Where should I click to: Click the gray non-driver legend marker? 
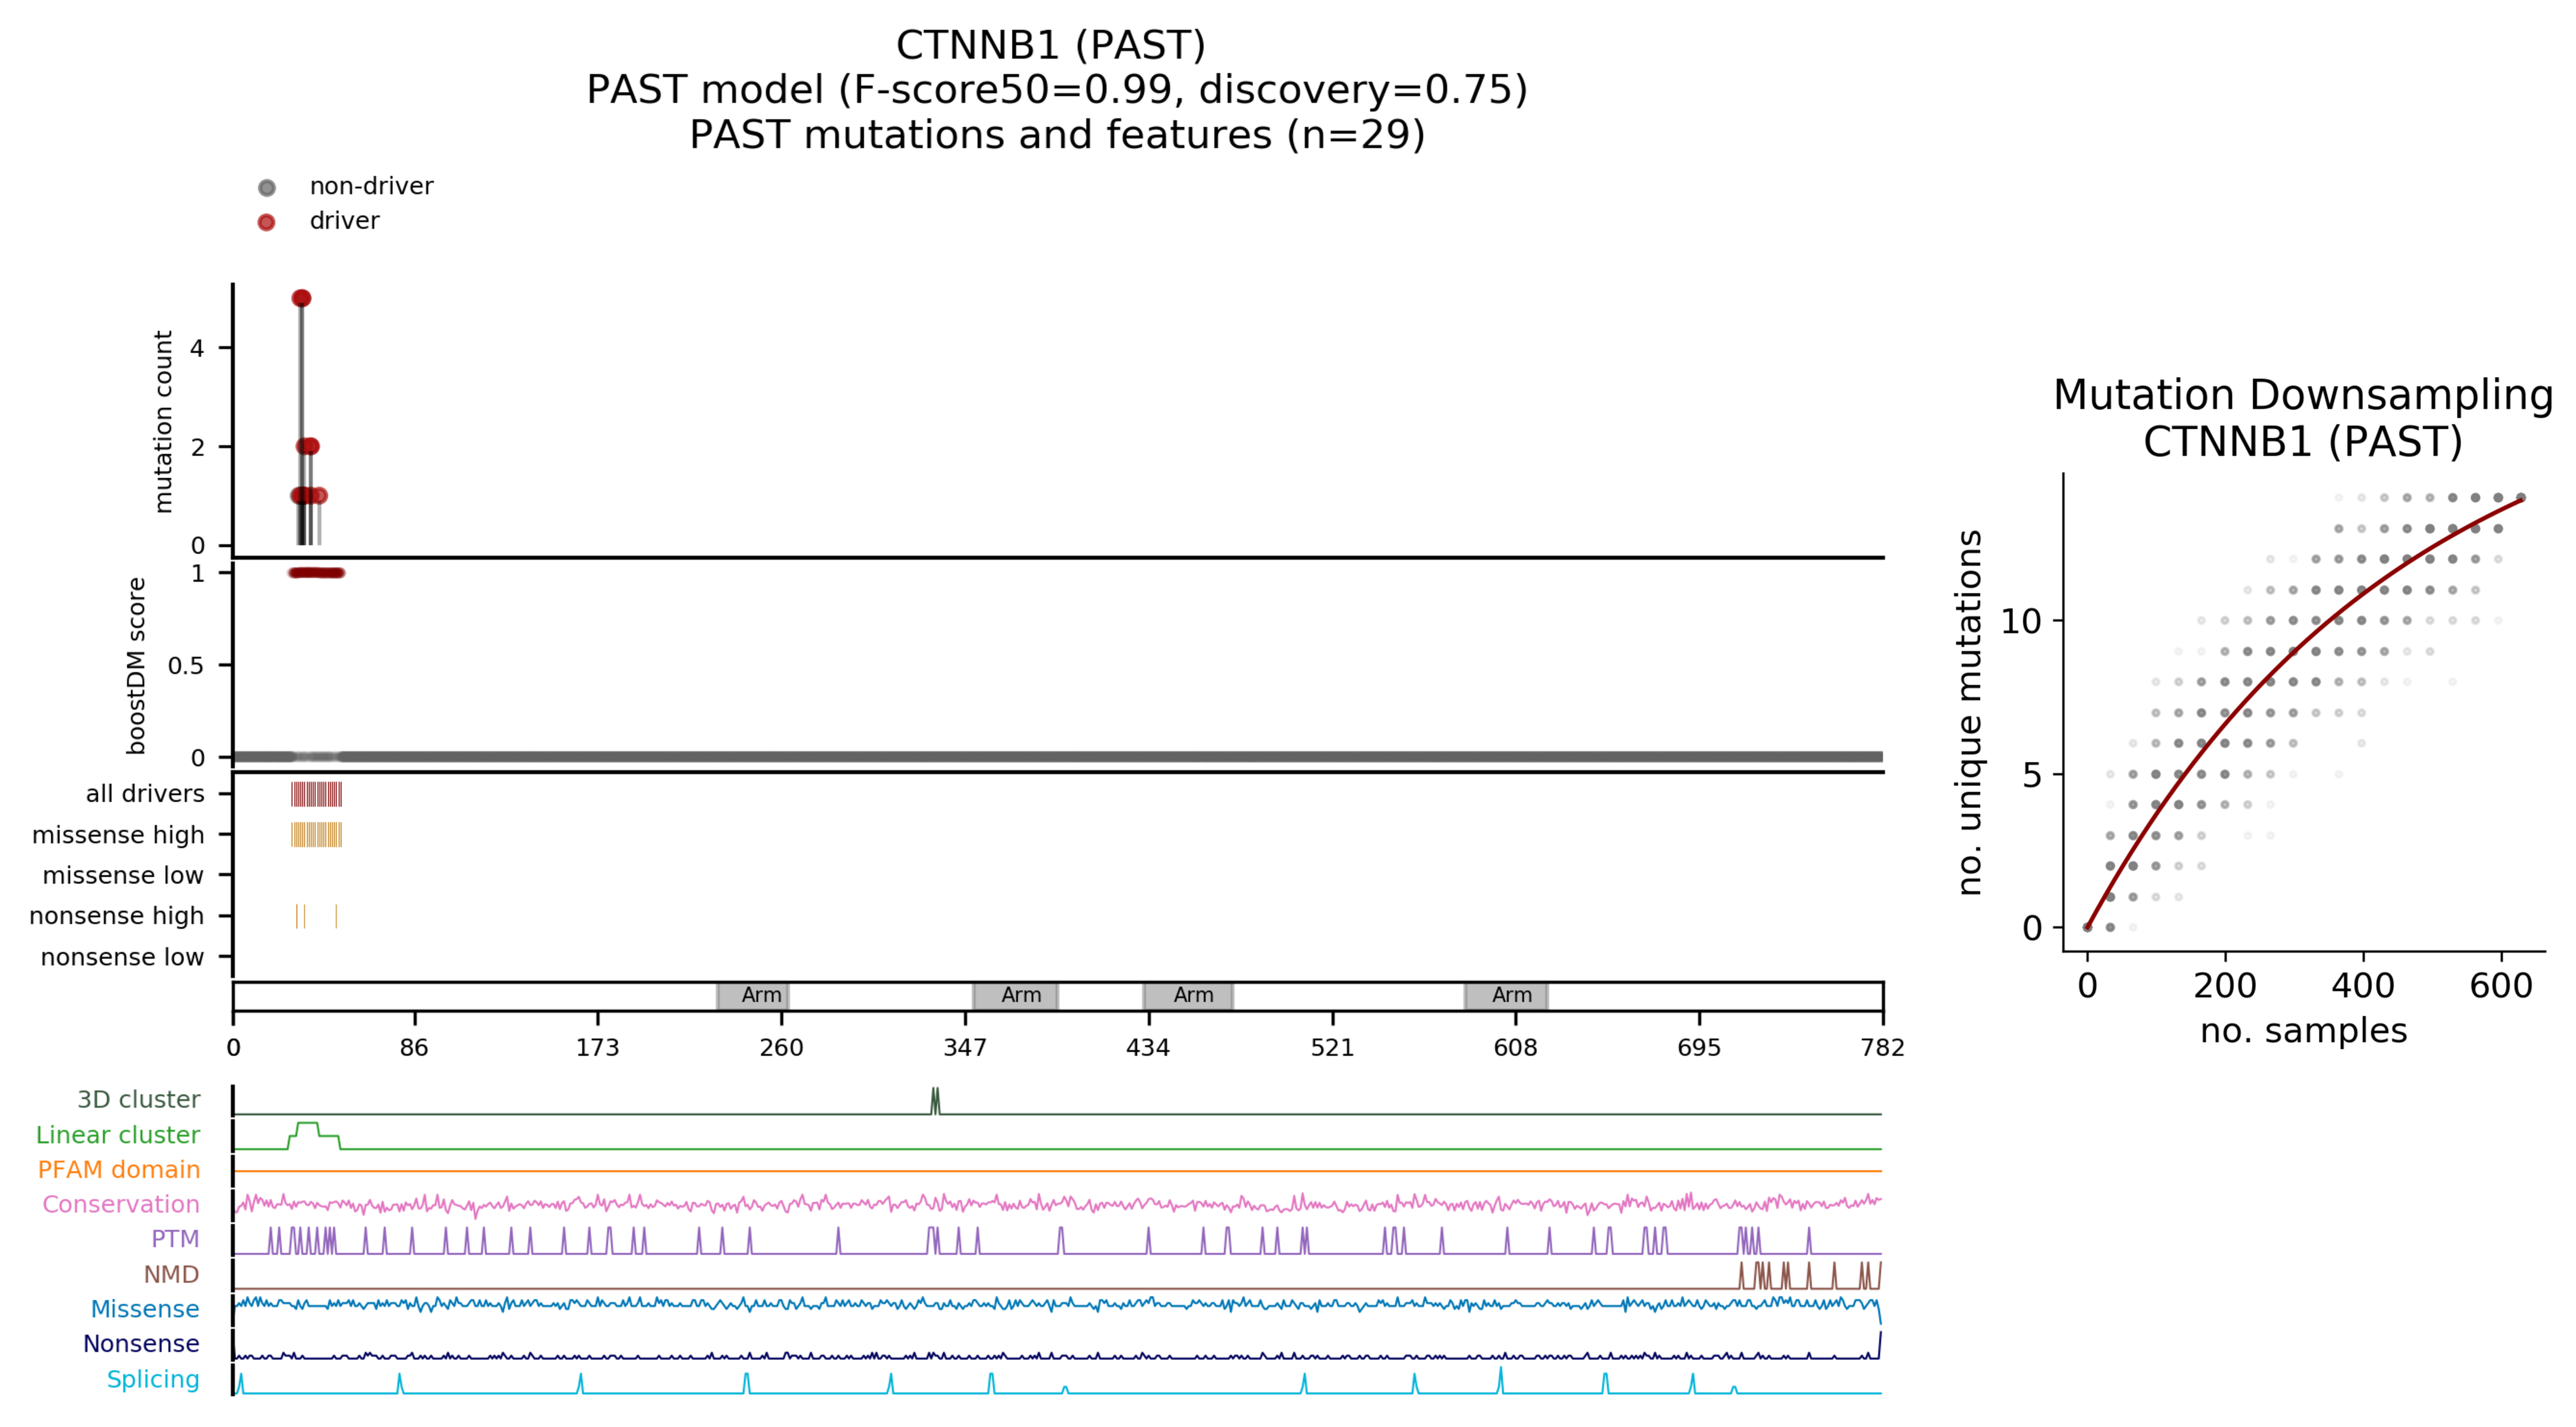pos(266,188)
